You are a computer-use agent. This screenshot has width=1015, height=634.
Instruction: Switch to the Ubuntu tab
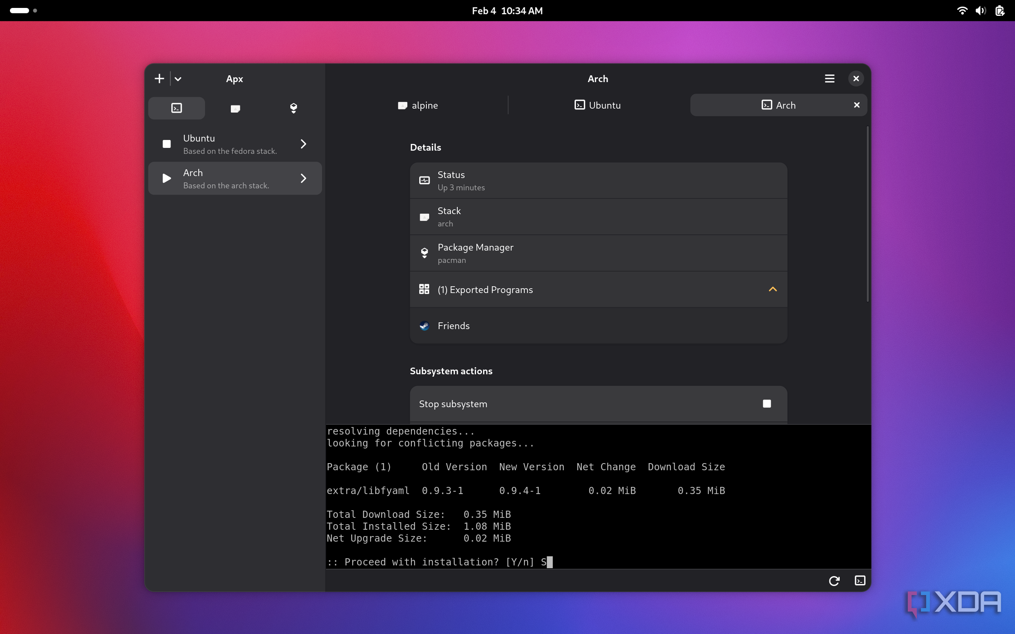pyautogui.click(x=598, y=105)
